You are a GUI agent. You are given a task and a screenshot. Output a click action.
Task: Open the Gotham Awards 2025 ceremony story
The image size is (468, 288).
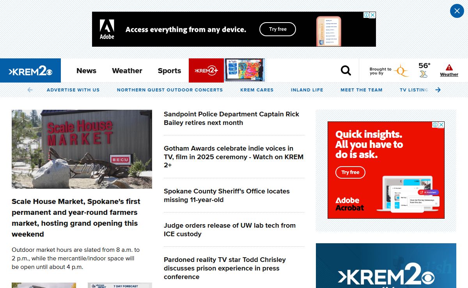[234, 156]
